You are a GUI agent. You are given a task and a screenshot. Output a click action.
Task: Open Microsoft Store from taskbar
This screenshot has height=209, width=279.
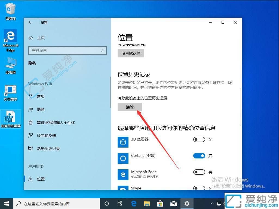point(160,204)
